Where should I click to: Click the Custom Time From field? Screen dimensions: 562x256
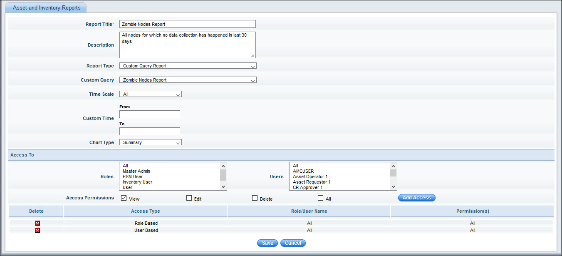tap(149, 114)
